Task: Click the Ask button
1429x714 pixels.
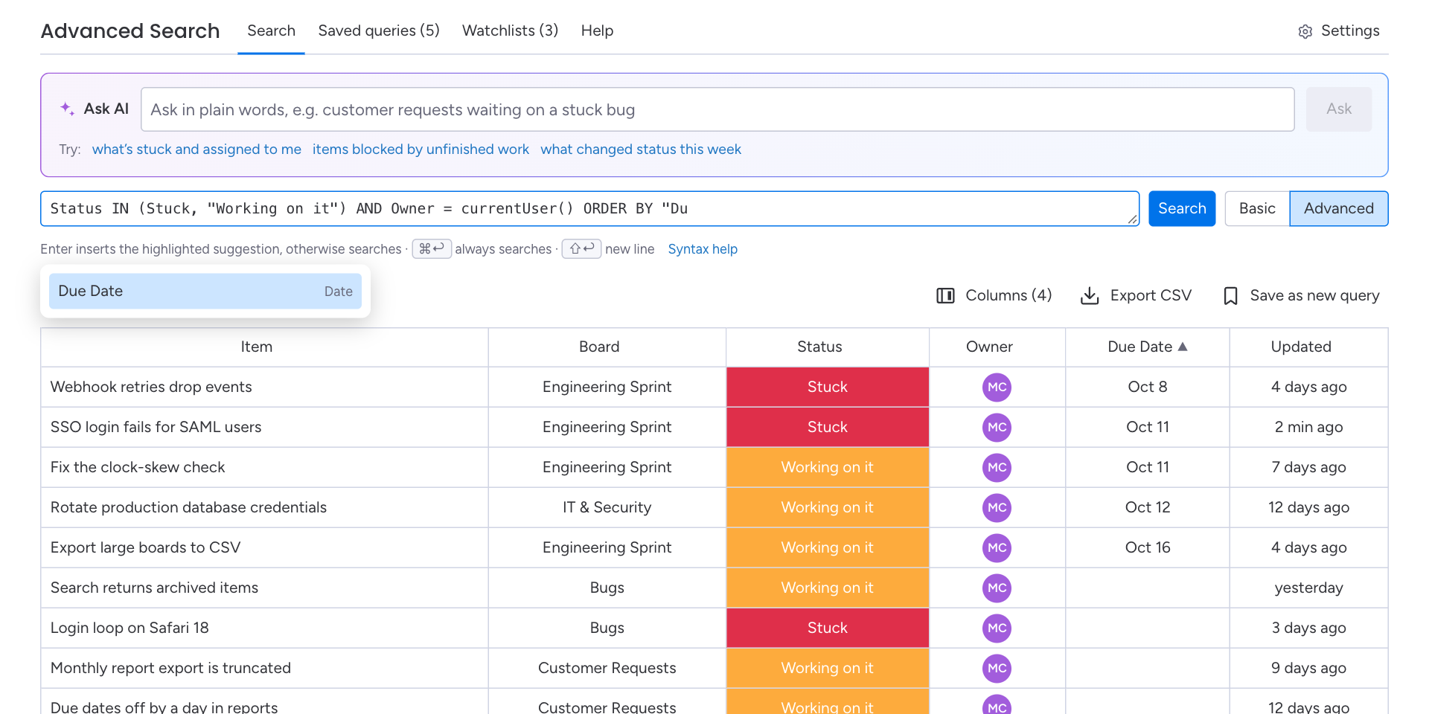Action: click(x=1339, y=109)
